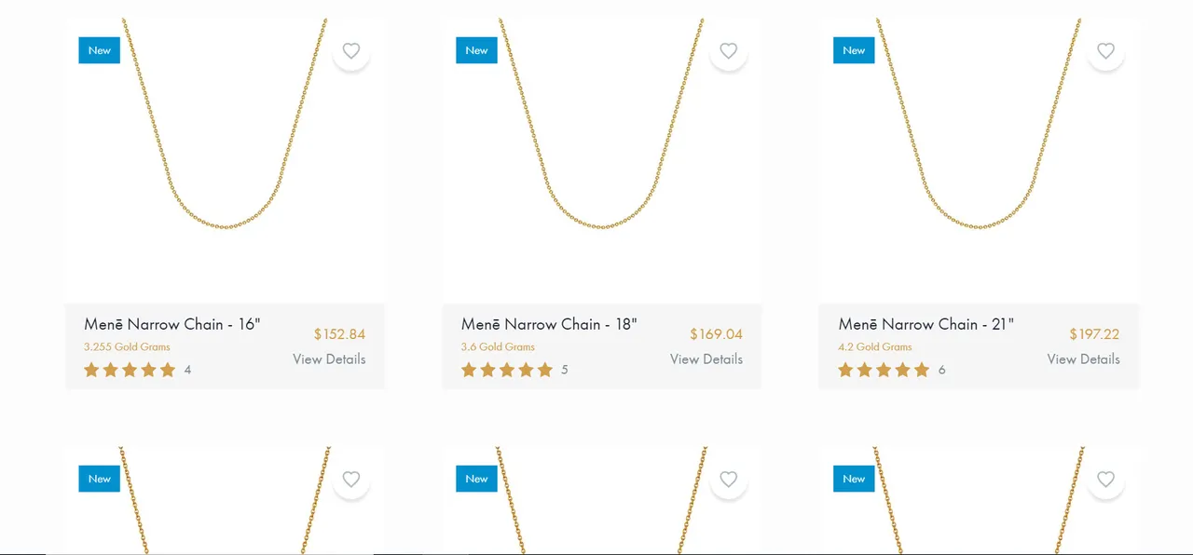Screen dimensions: 1193x555
Task: Tap the heart on the bottom-middle product card
Action: coord(729,480)
